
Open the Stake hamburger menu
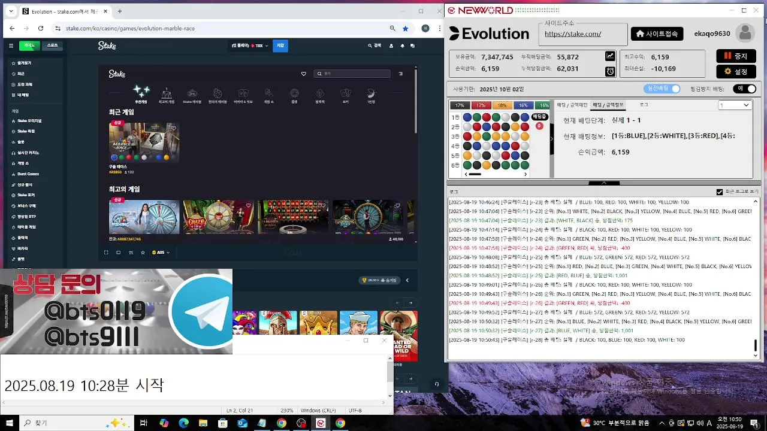point(11,45)
